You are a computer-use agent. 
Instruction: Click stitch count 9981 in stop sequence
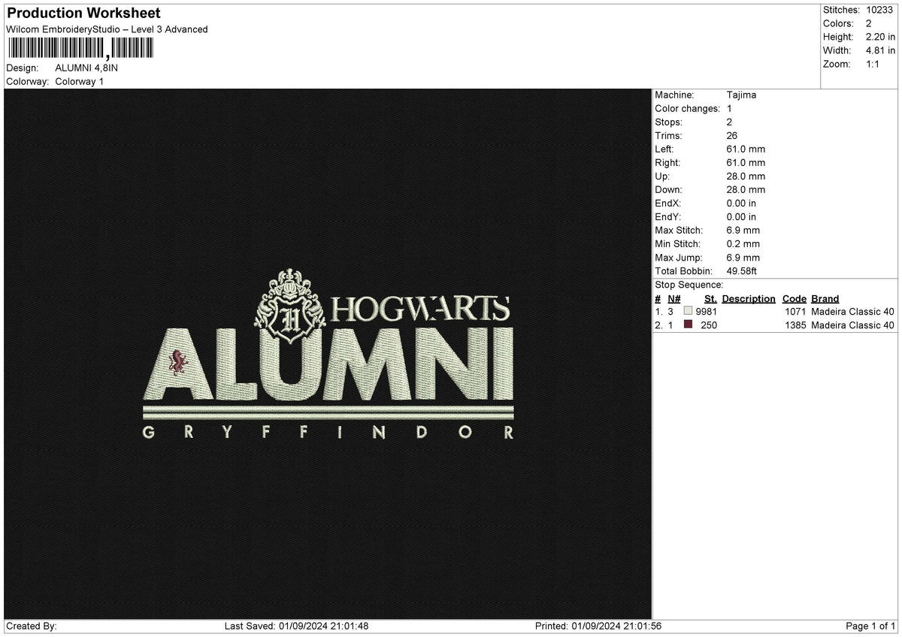707,311
